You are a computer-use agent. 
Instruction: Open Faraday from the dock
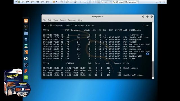(x=26, y=71)
